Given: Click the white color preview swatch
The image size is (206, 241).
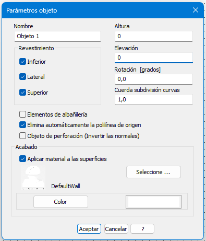Looking at the screenshot, I should tap(153, 202).
